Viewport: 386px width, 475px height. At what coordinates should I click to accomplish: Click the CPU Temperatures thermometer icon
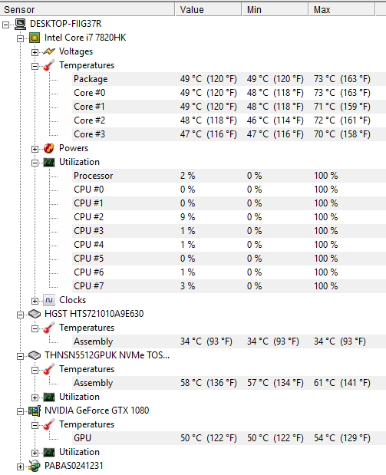pyautogui.click(x=49, y=65)
